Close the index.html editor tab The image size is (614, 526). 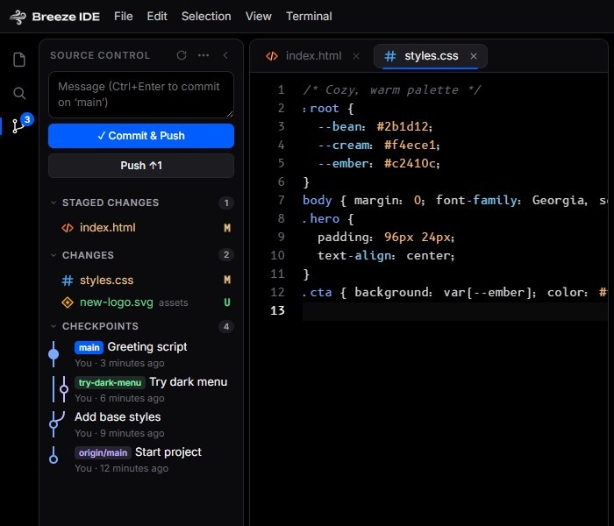pos(356,56)
